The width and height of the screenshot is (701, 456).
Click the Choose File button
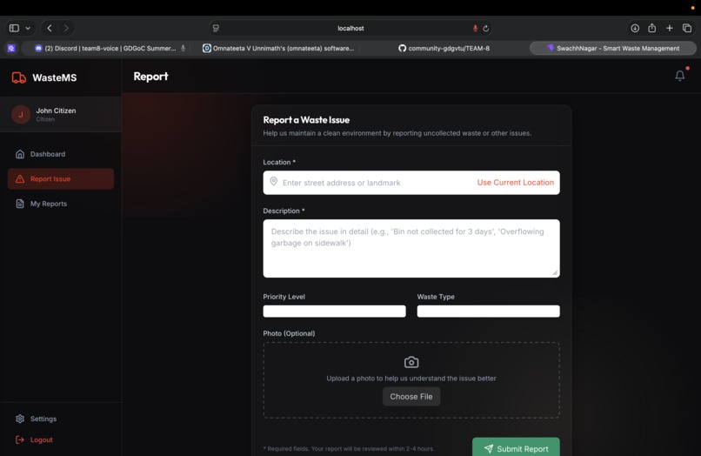pyautogui.click(x=411, y=397)
